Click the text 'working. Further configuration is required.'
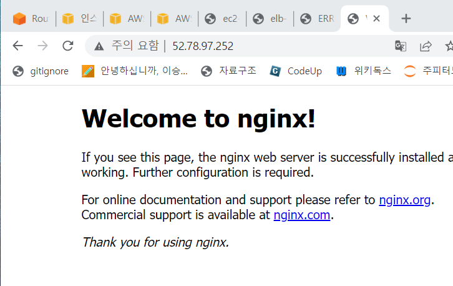The height and width of the screenshot is (286, 453). 197,172
